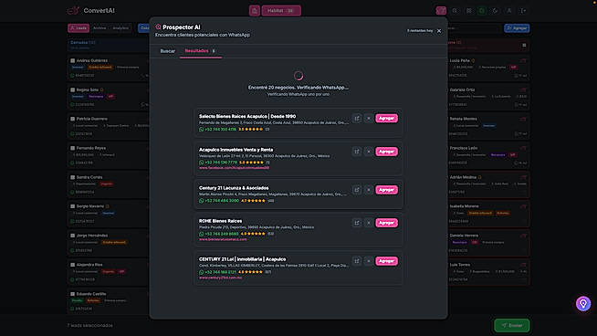Click the building icon beside Habitat
Image resolution: width=597 pixels, height=336 pixels.
click(x=255, y=11)
